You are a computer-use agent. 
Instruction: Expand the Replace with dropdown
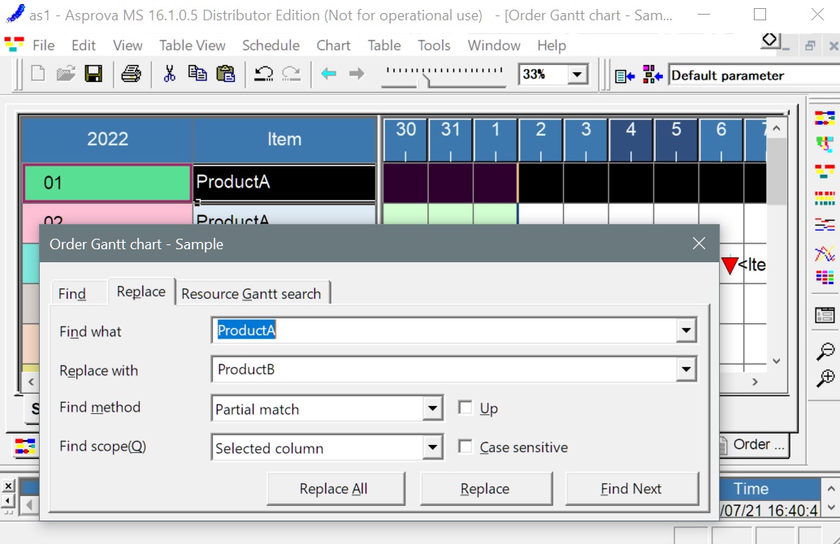coord(686,369)
